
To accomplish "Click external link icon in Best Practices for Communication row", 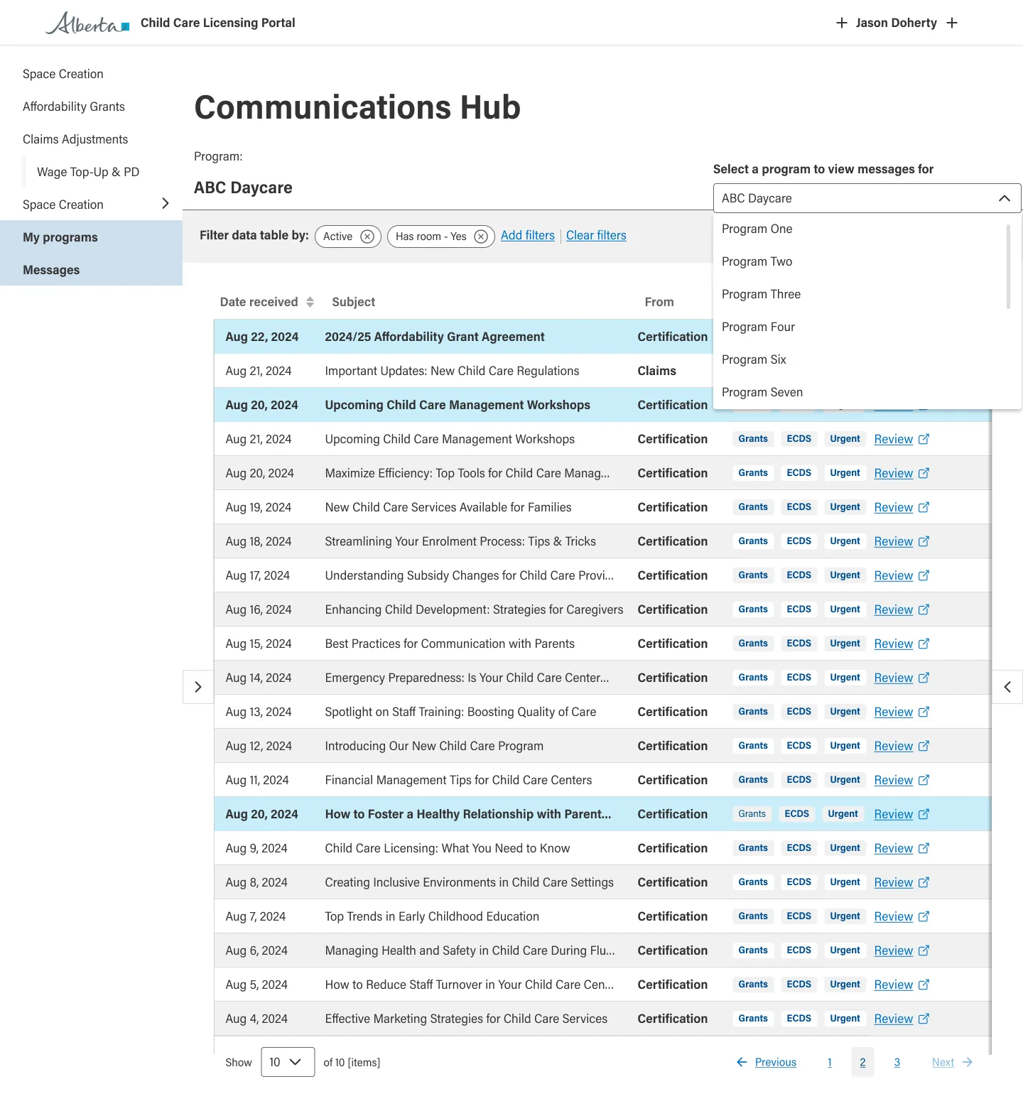I will [924, 644].
